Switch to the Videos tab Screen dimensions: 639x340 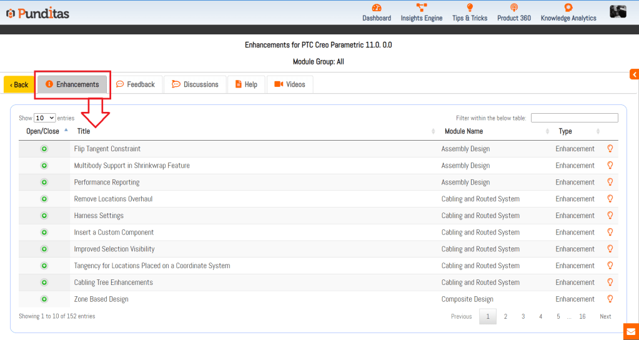(x=290, y=84)
